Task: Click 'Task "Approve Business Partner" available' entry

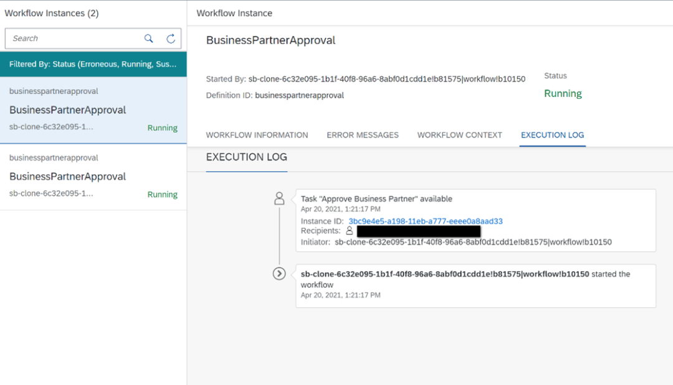Action: pos(376,198)
